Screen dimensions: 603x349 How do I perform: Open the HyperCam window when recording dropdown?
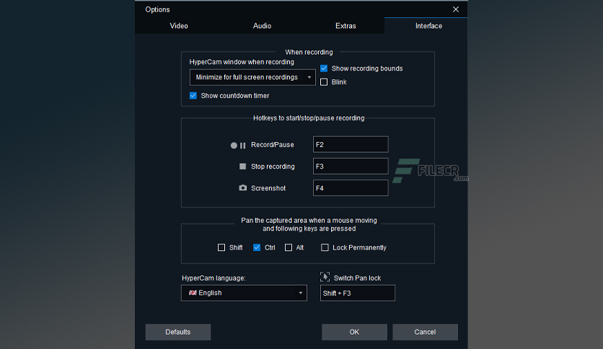(x=252, y=77)
